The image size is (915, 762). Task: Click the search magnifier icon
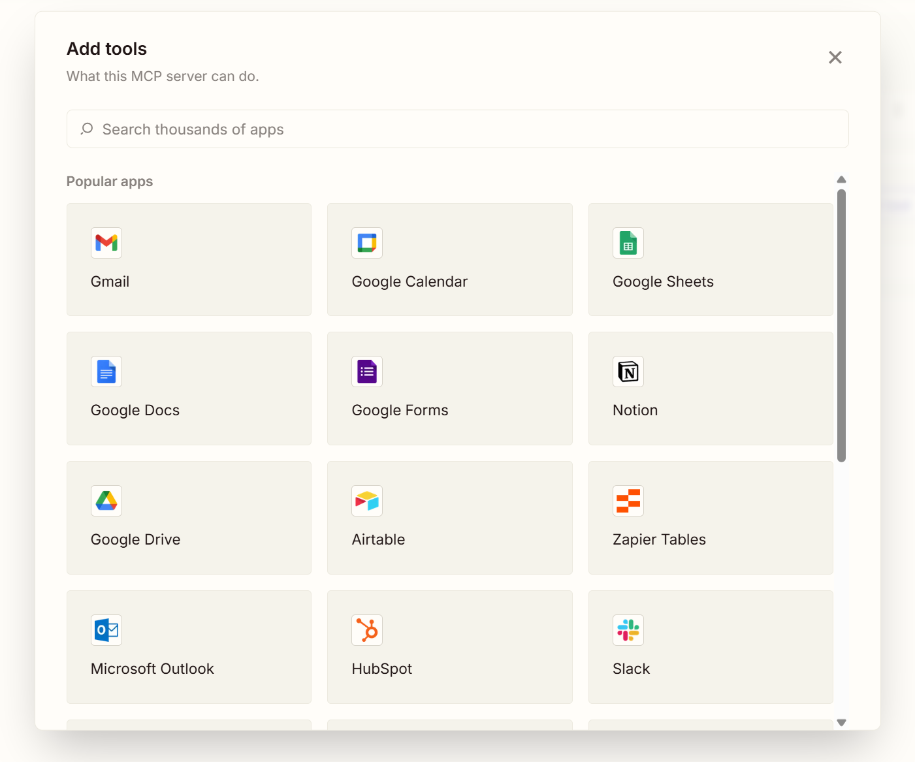[87, 129]
